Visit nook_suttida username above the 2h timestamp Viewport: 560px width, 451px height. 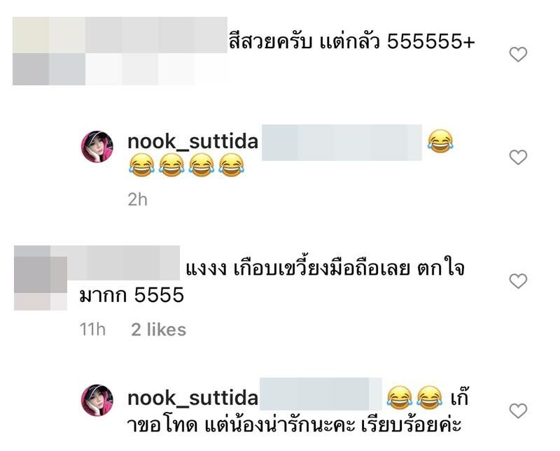coord(193,142)
